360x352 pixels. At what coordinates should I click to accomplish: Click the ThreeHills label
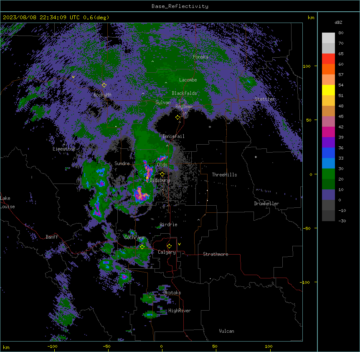224,175
